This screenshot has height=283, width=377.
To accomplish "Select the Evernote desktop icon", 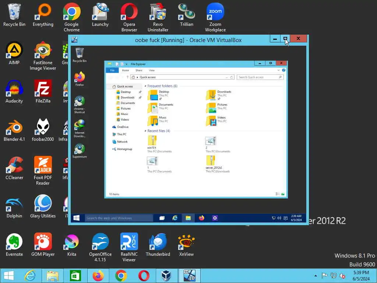I will 14,245.
